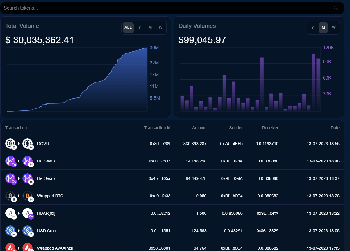Switch Total Volume to M range

150,28
